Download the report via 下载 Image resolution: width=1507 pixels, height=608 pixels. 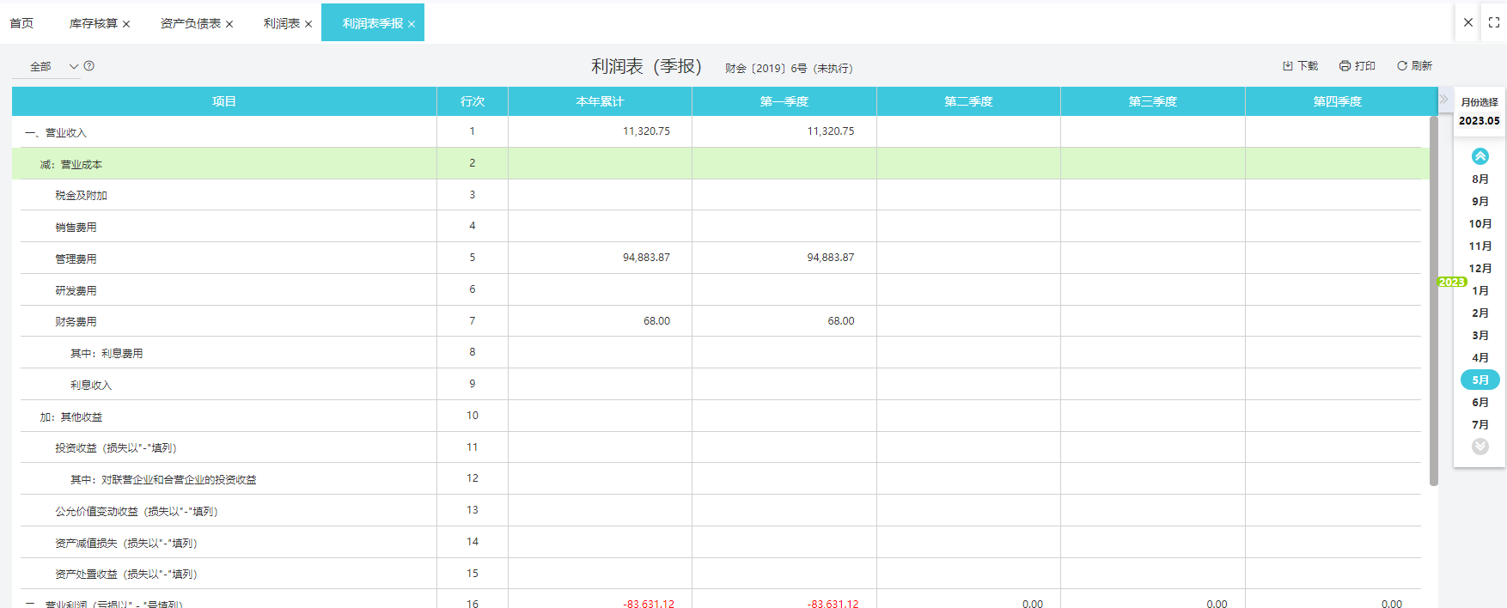pos(1300,65)
